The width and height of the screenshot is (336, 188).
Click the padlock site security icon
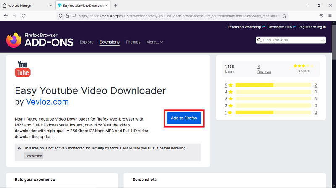(67, 16)
